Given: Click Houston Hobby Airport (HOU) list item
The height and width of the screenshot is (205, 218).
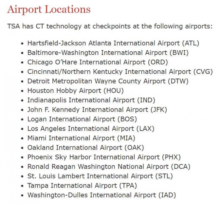Looking at the screenshot, I should click(x=75, y=91).
